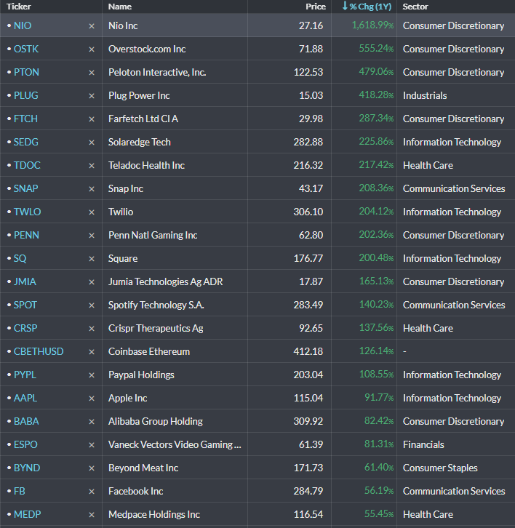Delete the AAPL row with X
Viewport: 515px width, 528px height.
[x=92, y=399]
